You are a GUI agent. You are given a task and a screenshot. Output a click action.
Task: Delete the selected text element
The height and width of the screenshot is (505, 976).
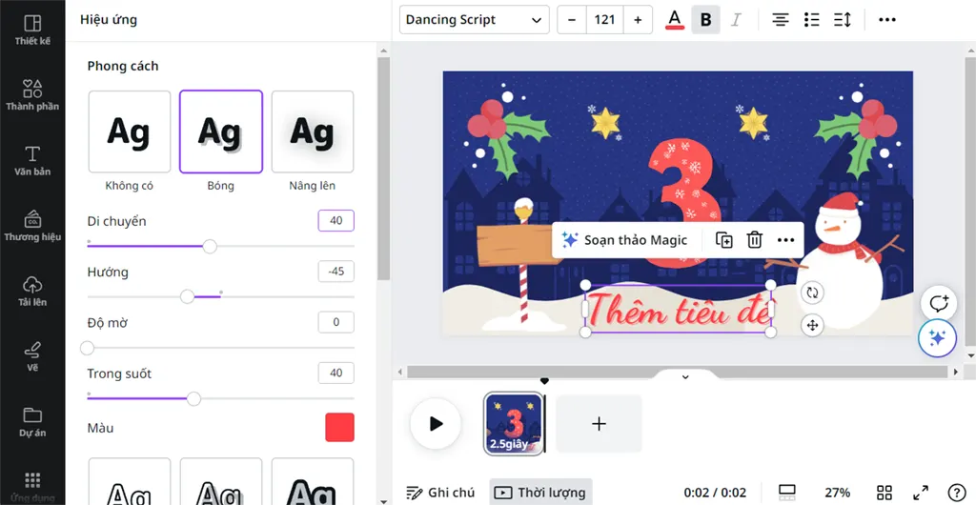[755, 240]
